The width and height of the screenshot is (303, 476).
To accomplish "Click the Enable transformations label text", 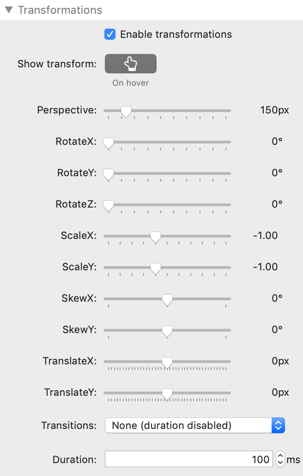I will (x=176, y=34).
